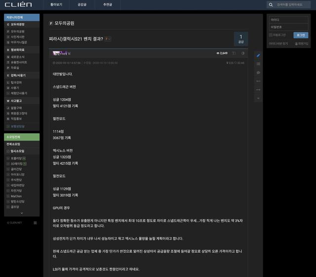The image size is (316, 277).
Task: Open 아이포니앙 small group
Action: point(18,175)
